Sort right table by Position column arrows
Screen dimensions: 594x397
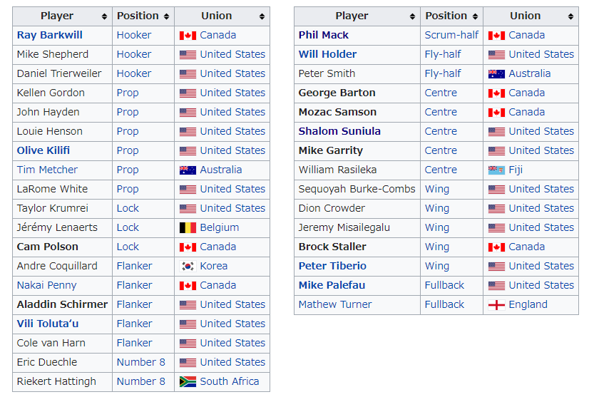coord(475,16)
